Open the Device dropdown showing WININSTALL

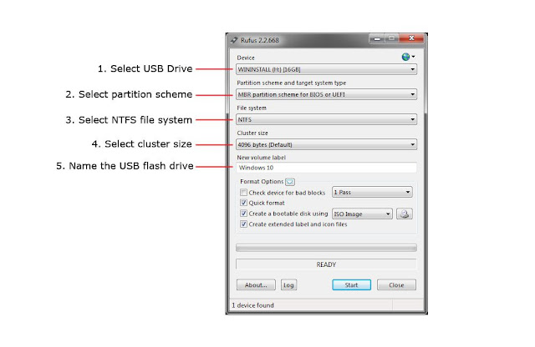326,69
